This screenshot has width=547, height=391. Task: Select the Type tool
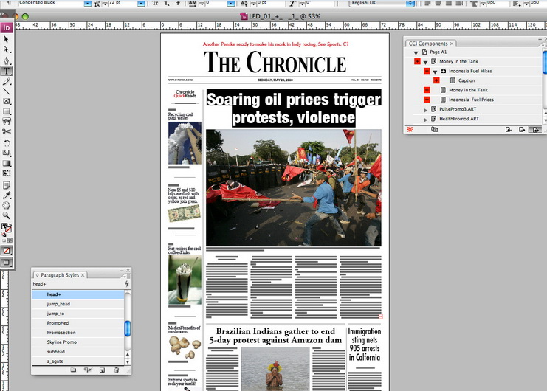pyautogui.click(x=7, y=71)
